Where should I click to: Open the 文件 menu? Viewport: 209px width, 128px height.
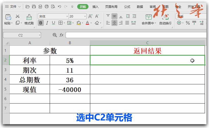[x=13, y=7]
